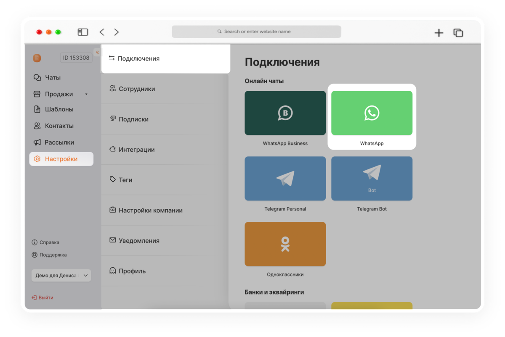Click the Одноклассники logo icon

[285, 244]
